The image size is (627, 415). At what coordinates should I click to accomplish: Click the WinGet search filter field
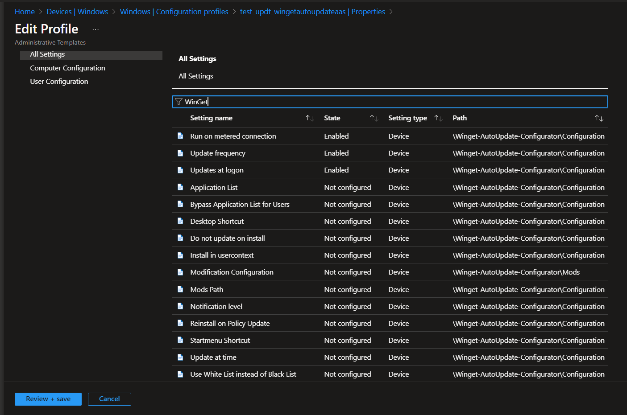click(x=393, y=102)
